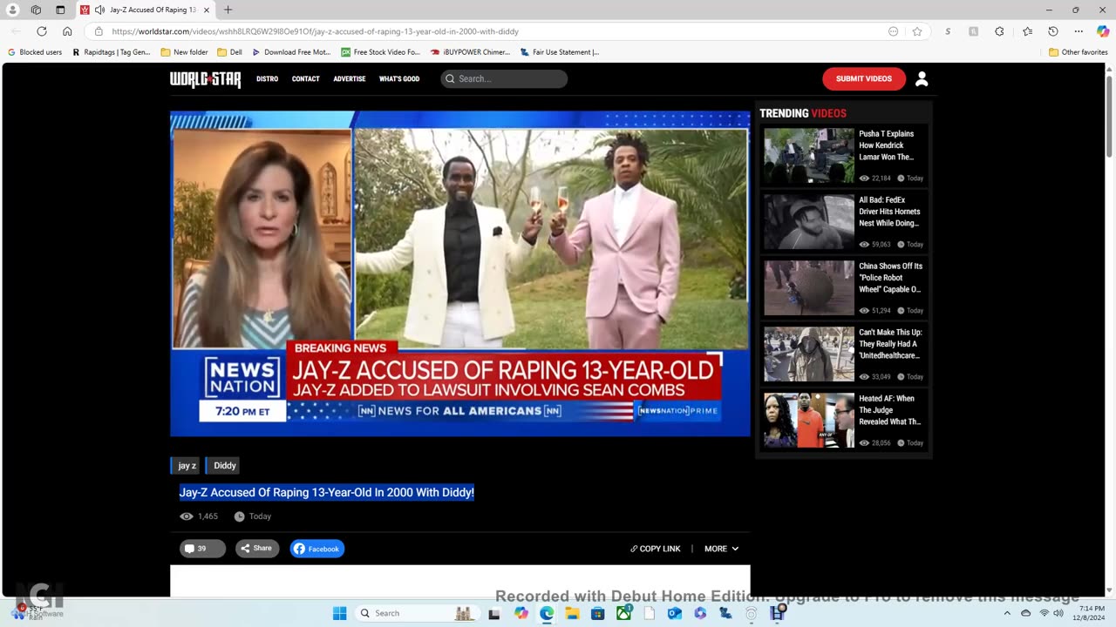
Task: Open Edge Settings and more menu
Action: click(x=1079, y=31)
